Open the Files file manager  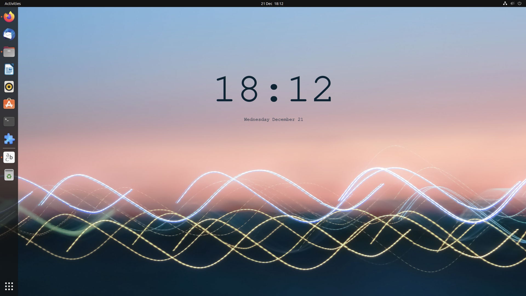pyautogui.click(x=9, y=52)
